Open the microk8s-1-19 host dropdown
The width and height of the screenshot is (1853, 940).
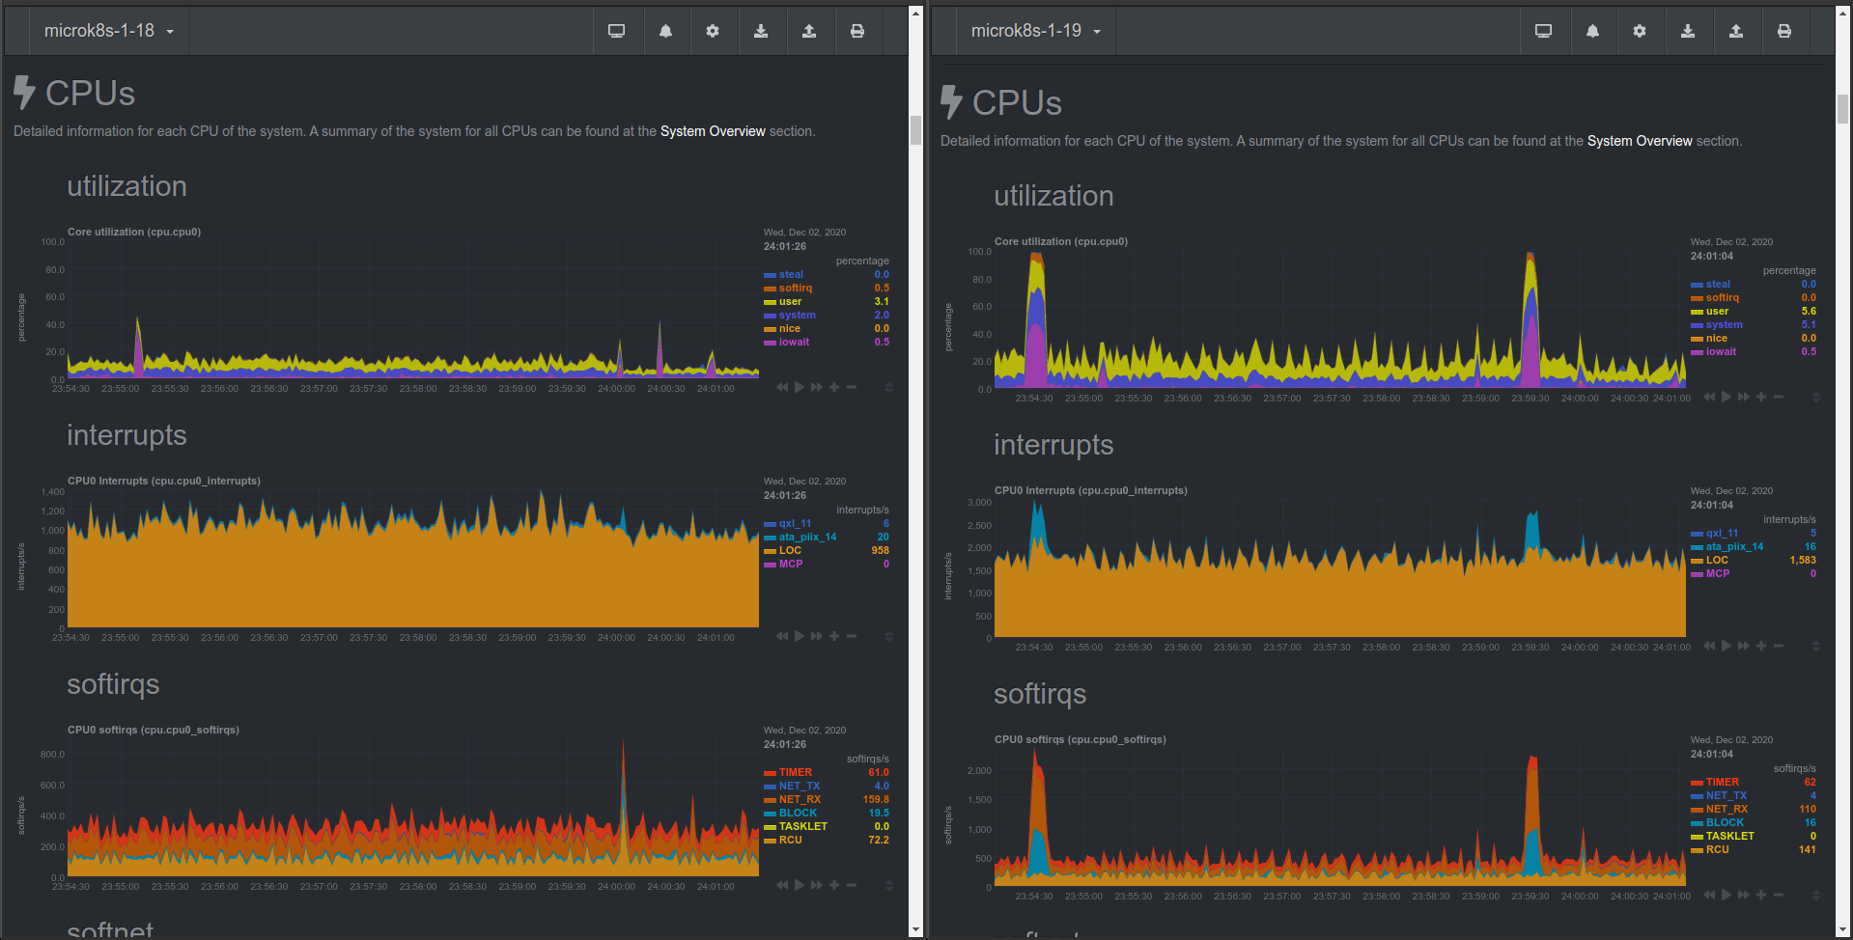click(x=1035, y=30)
